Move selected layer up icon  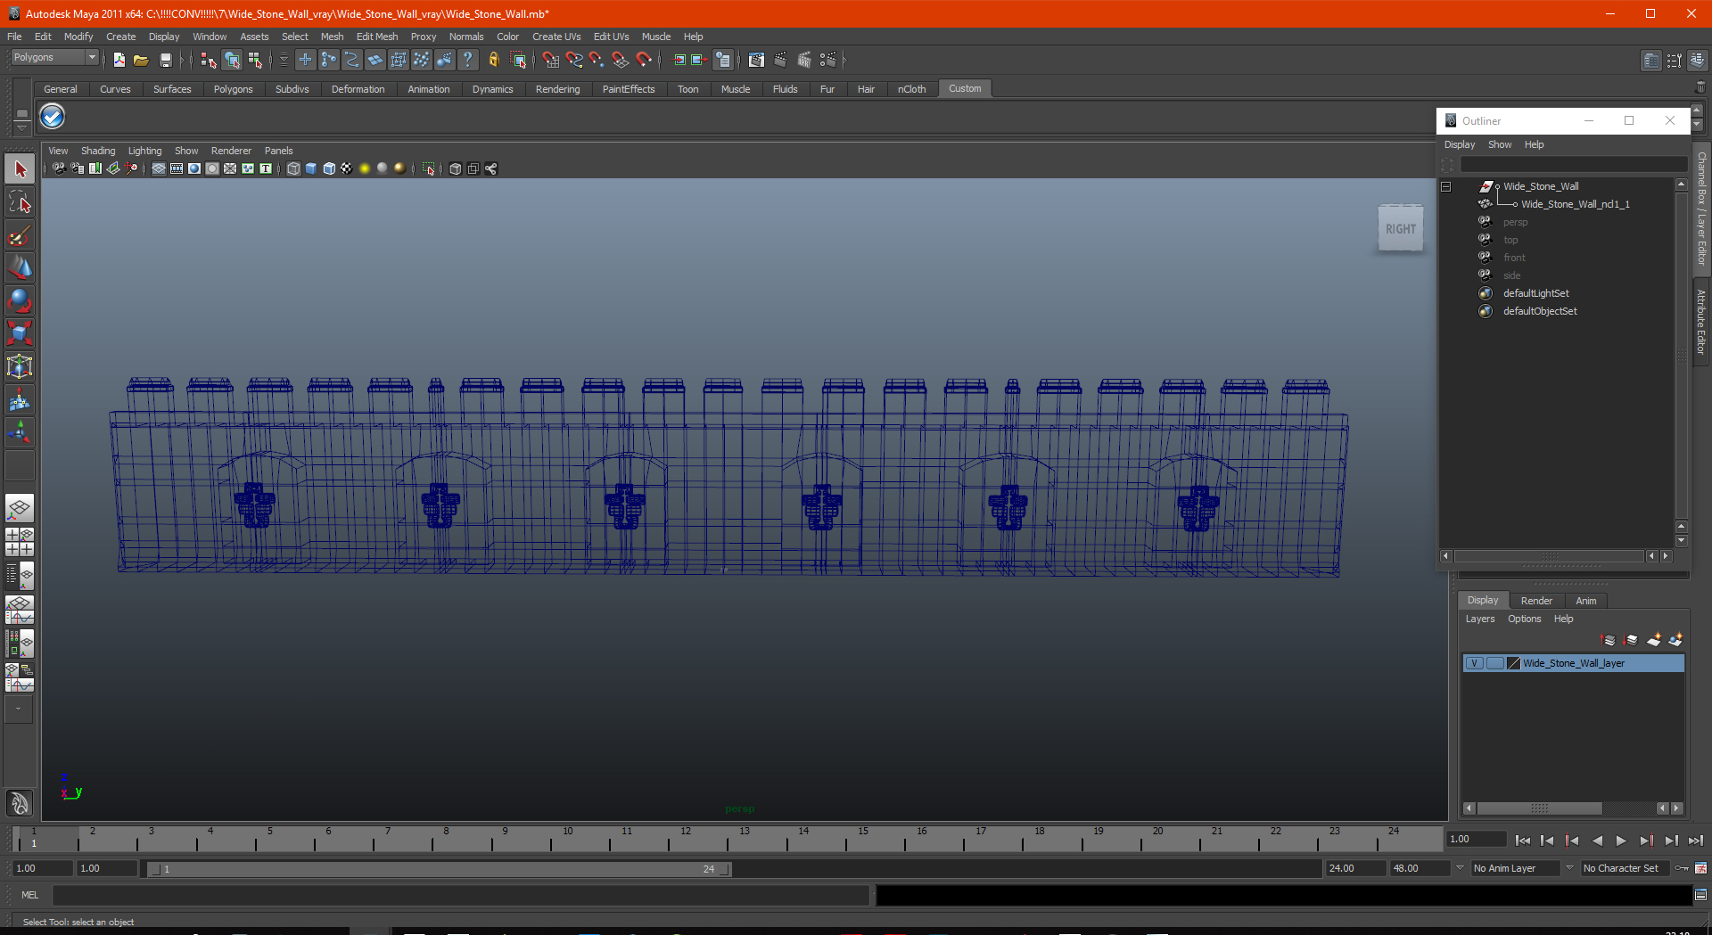tap(1609, 640)
